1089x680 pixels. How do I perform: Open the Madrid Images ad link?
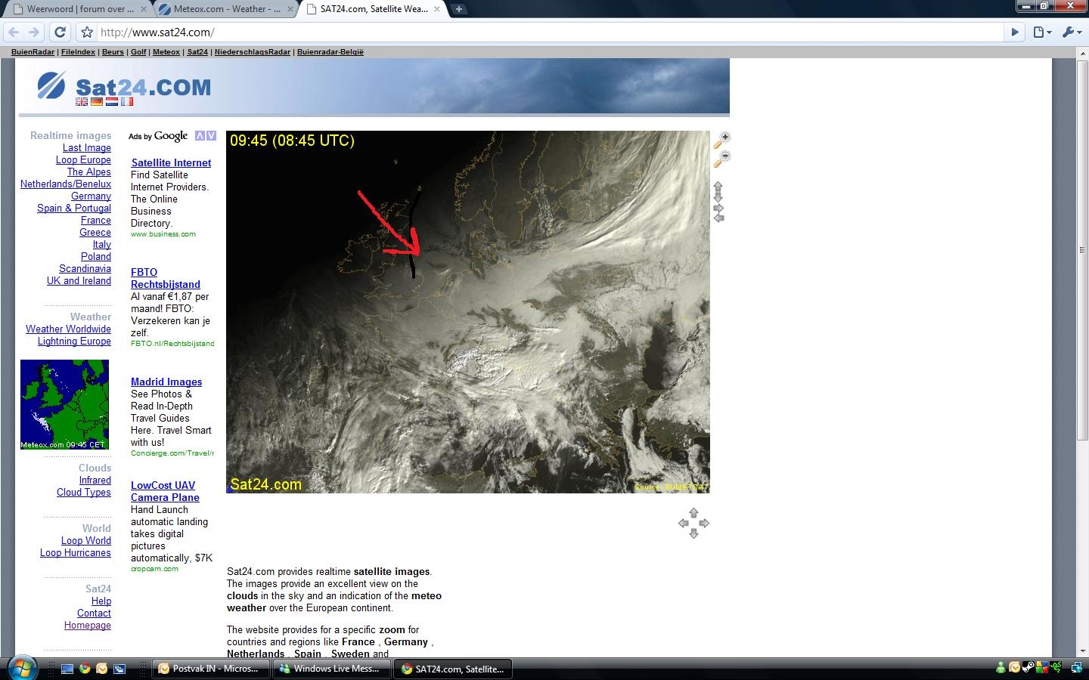(166, 382)
